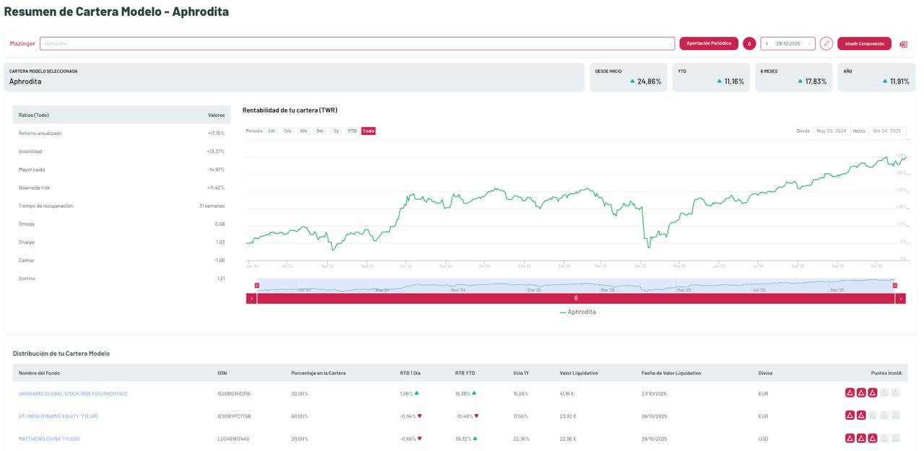Image resolution: width=924 pixels, height=451 pixels.
Task: Open the Desde date field May 30, 2024
Action: [832, 131]
